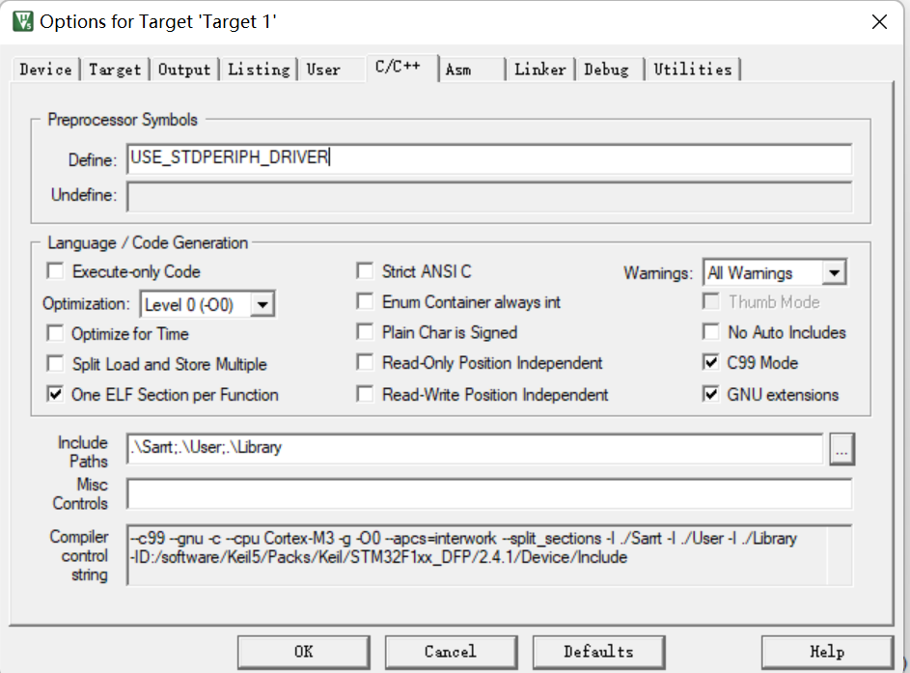Enable Strict ANSI C option
The image size is (910, 673).
point(365,271)
